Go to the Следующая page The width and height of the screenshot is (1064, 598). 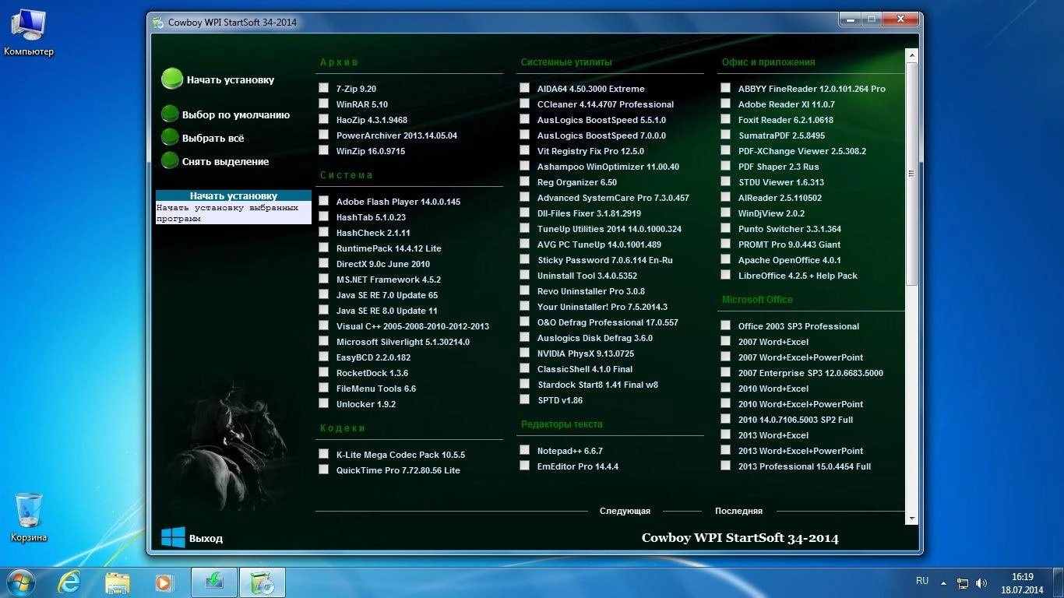click(x=625, y=512)
